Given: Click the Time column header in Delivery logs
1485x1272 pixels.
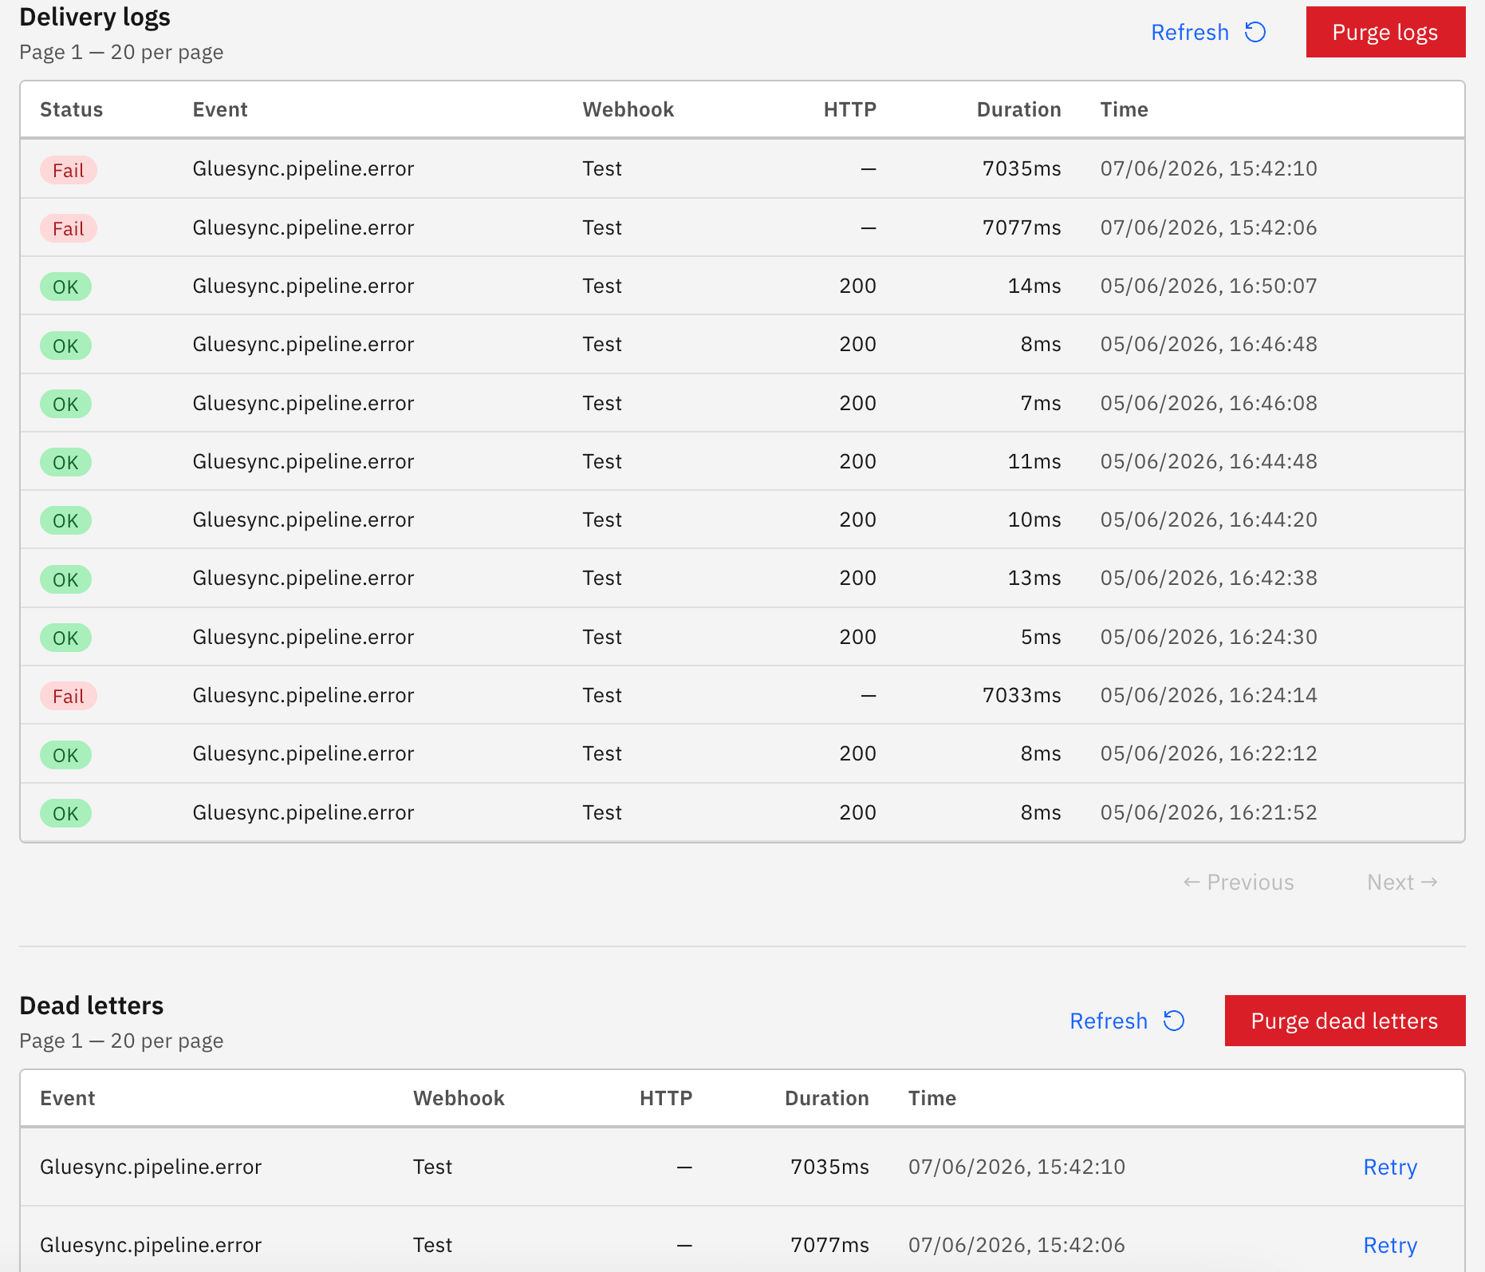Looking at the screenshot, I should point(1125,109).
